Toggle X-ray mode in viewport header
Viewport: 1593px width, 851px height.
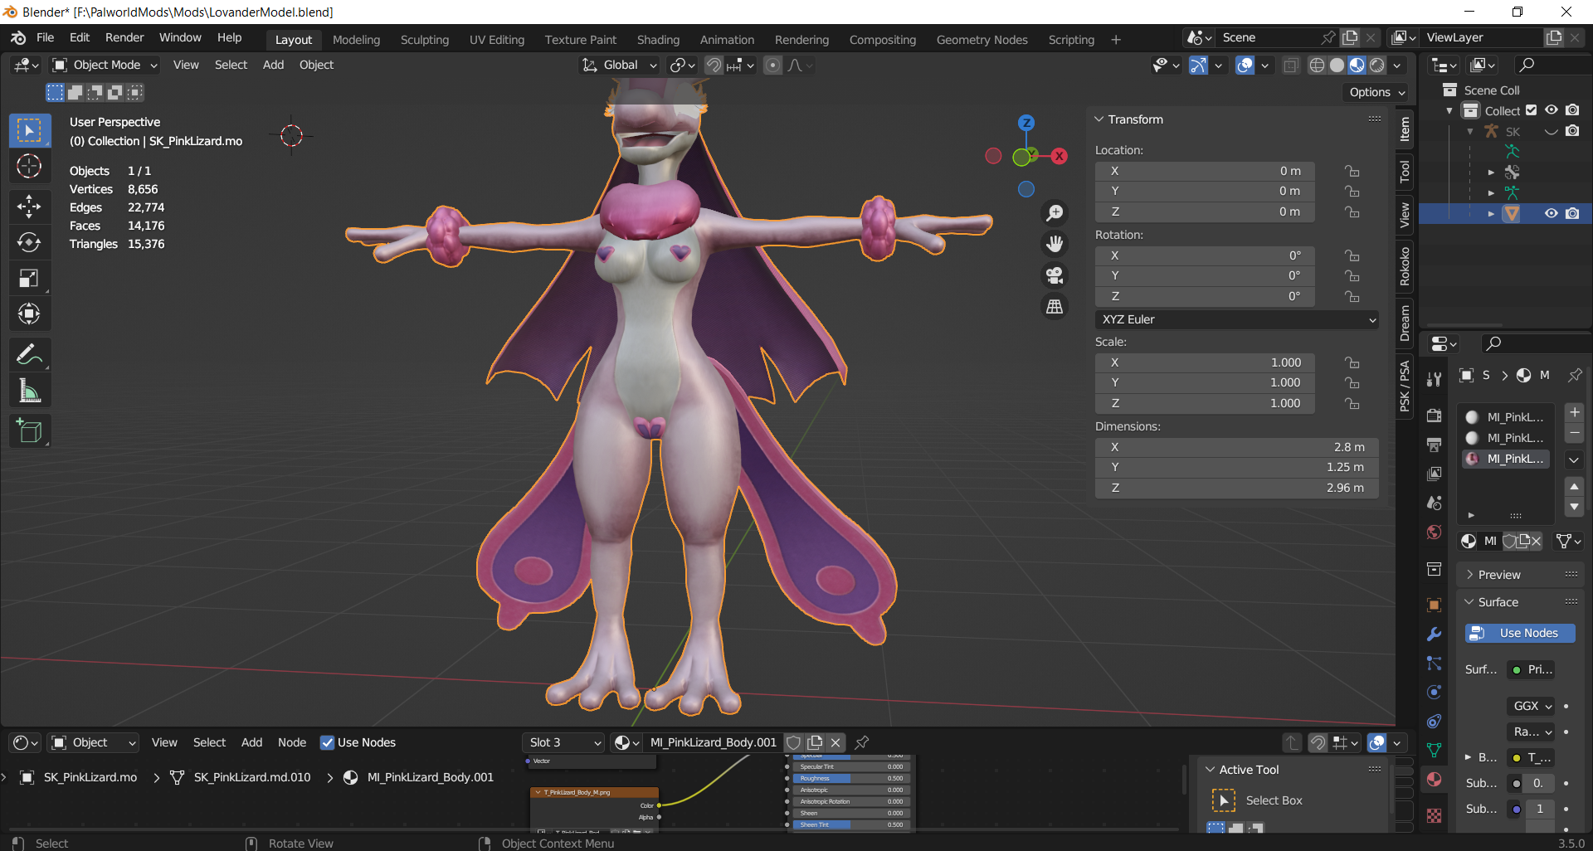pos(1290,65)
